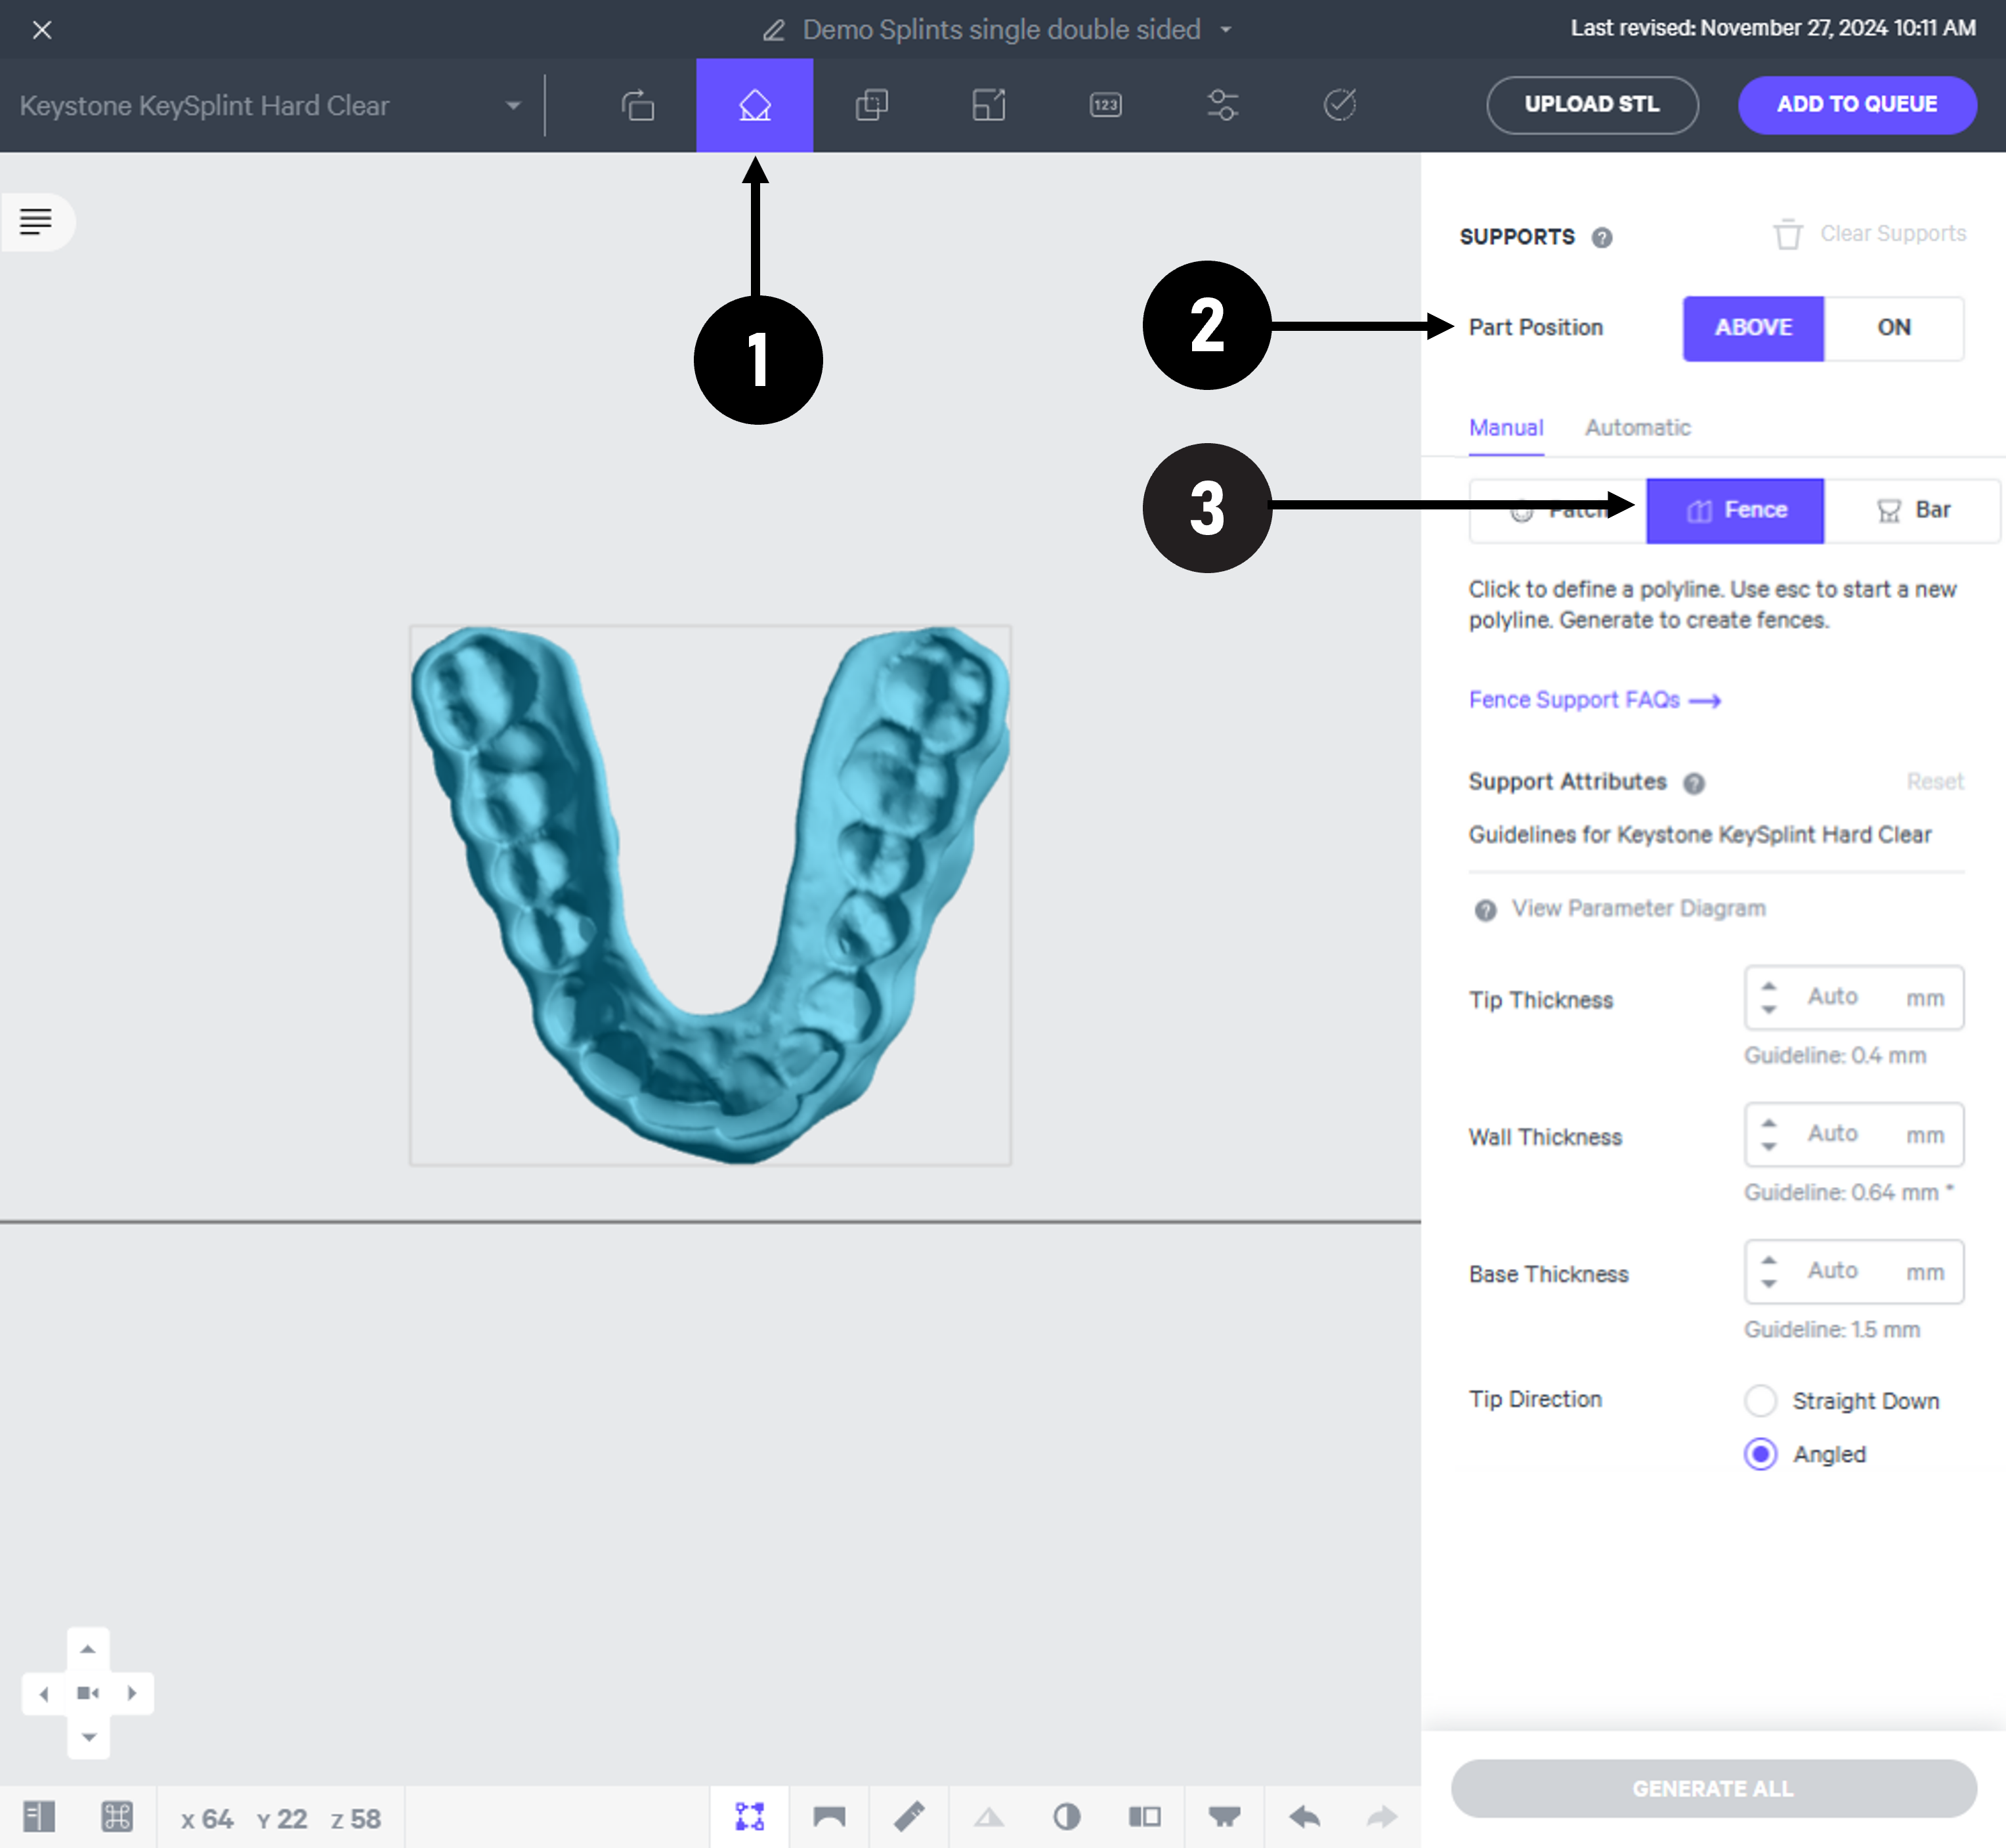Decrease Wall Thickness with the down arrow
The width and height of the screenshot is (2006, 1848).
pyautogui.click(x=1769, y=1147)
